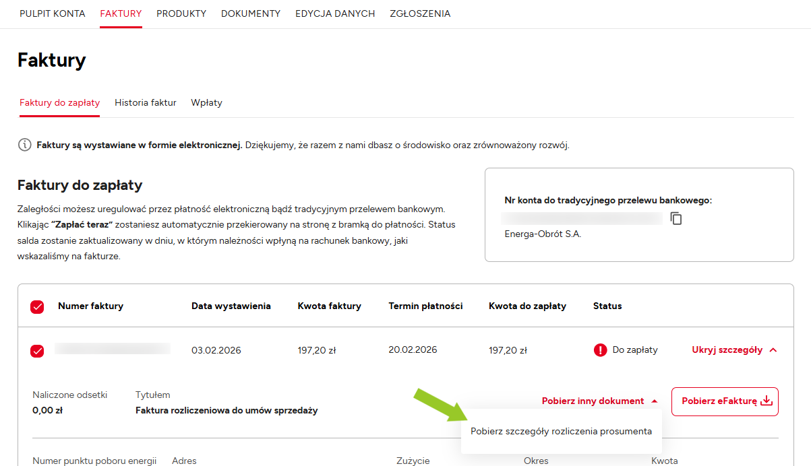
Task: Choose Pobierz szczegóły rozliczenia prosumenta
Action: pyautogui.click(x=561, y=432)
